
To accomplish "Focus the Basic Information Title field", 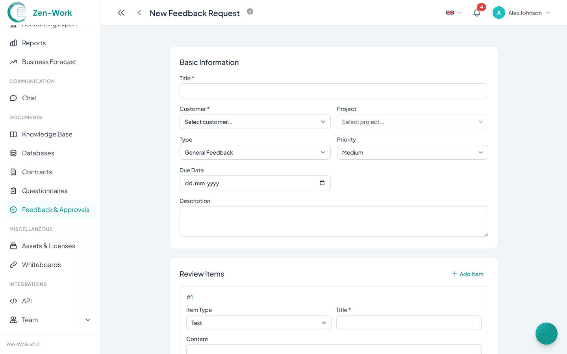I will coord(334,91).
